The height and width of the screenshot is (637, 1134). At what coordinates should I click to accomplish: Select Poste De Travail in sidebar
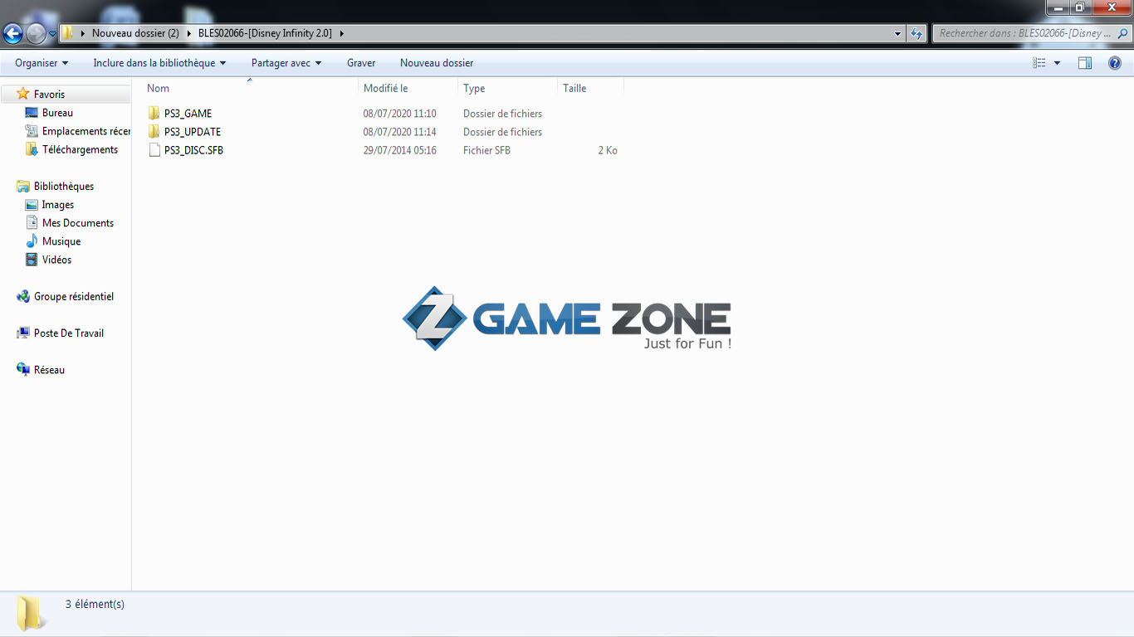coord(68,333)
